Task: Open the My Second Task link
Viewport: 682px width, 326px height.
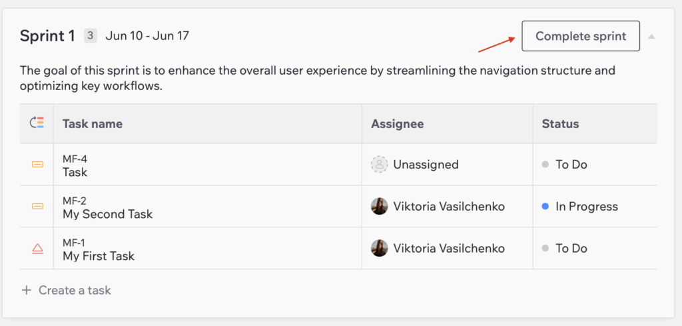Action: (107, 214)
